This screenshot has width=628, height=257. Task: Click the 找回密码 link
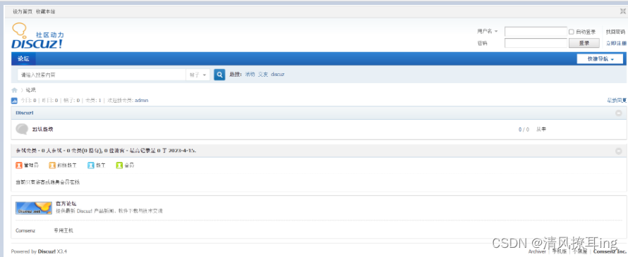point(615,32)
